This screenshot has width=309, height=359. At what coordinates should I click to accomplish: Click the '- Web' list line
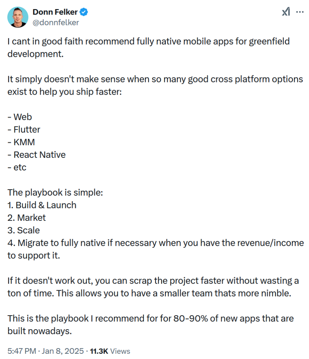click(x=20, y=117)
